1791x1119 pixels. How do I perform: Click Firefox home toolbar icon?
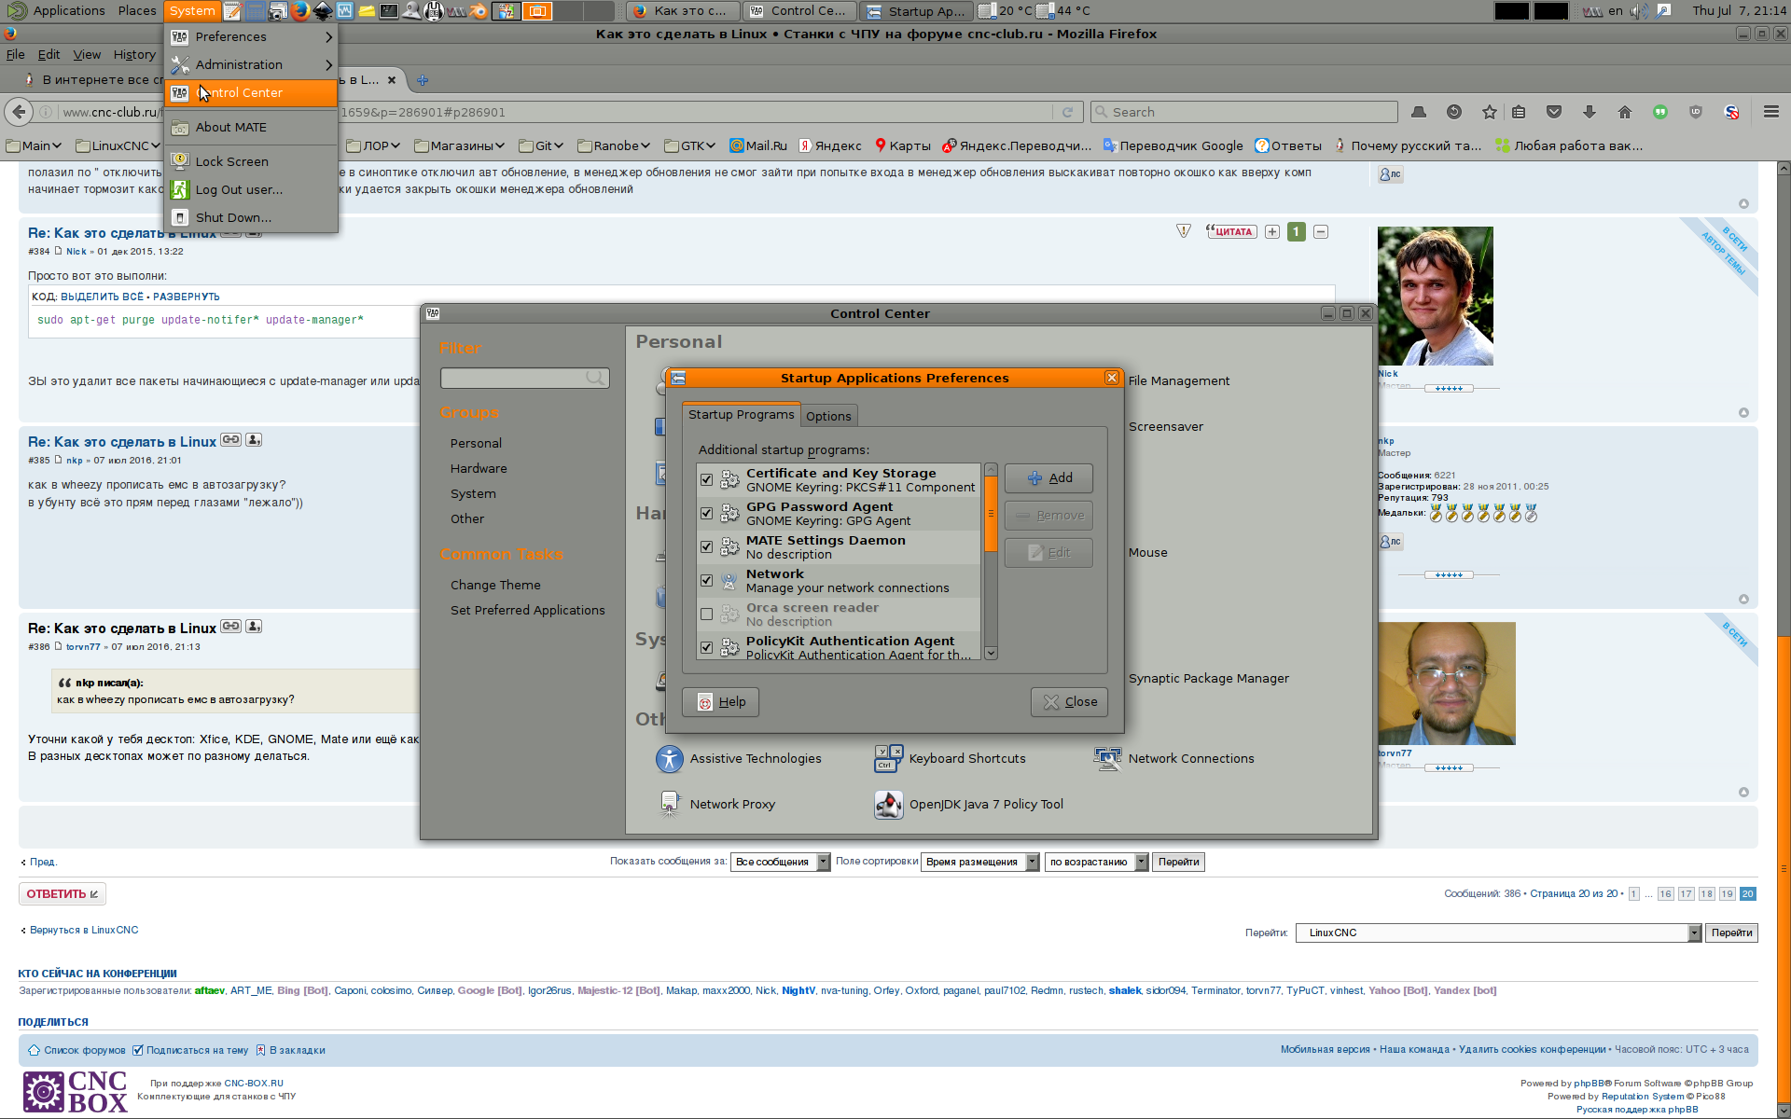[1624, 112]
